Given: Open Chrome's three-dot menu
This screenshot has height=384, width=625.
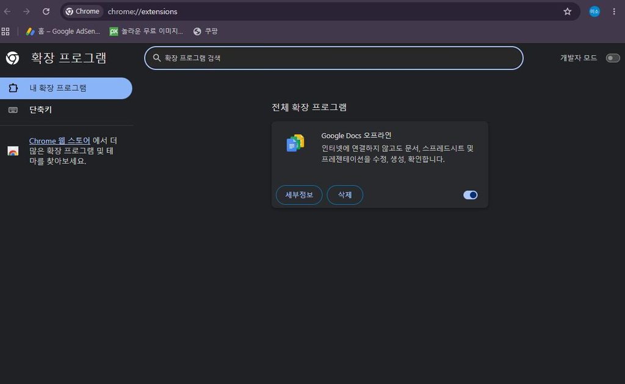Looking at the screenshot, I should [614, 12].
